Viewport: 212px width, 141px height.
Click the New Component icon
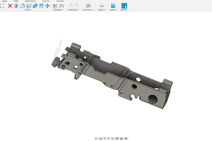(x=55, y=6)
